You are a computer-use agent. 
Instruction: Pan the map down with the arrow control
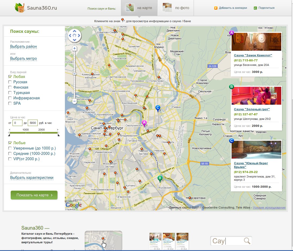point(74,40)
